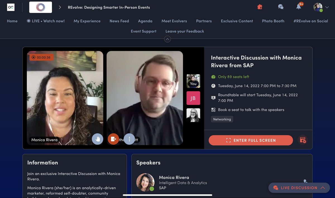
Task: Collapse the navigation menu with up chevron
Action: tap(167, 39)
